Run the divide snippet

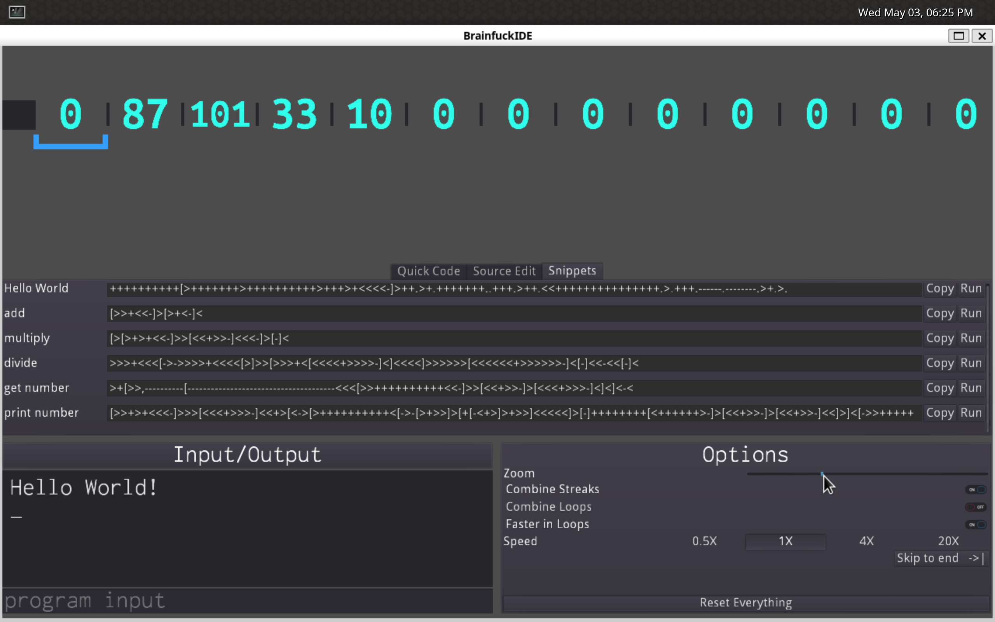(x=971, y=363)
